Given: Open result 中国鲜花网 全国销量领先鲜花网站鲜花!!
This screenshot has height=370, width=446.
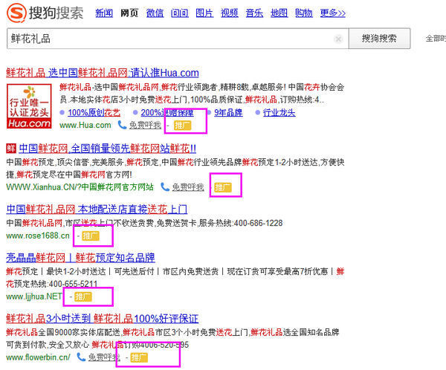Looking at the screenshot, I should click(108, 148).
